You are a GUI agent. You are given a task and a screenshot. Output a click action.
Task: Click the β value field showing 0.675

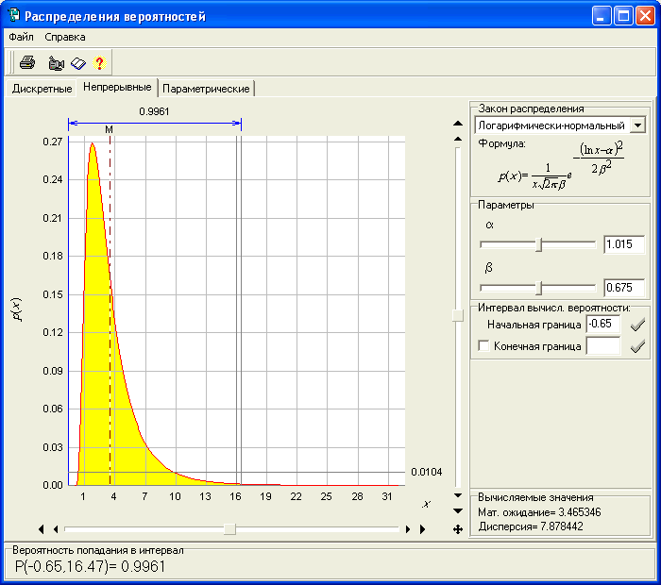coord(624,288)
